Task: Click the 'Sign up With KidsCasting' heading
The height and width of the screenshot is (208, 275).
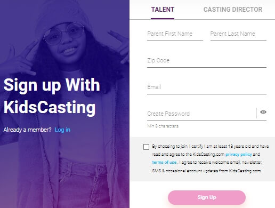Action: point(52,96)
